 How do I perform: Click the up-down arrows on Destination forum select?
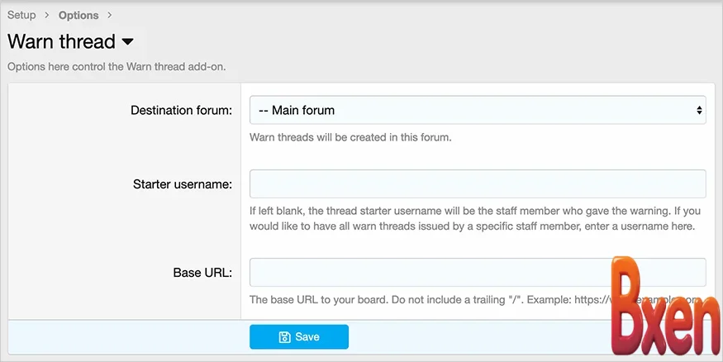[x=699, y=110]
